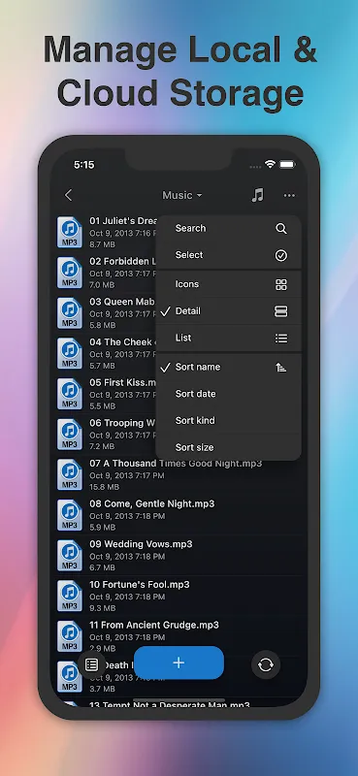Image resolution: width=358 pixels, height=776 pixels.
Task: Open the music note player icon
Action: point(257,195)
